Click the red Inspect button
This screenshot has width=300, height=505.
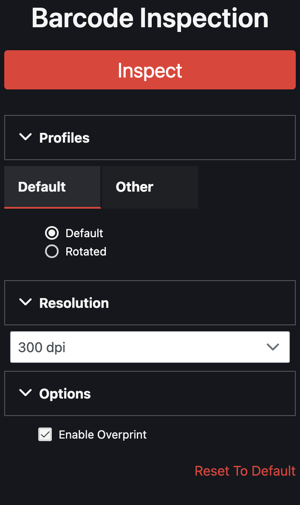click(150, 70)
